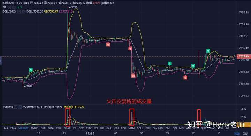Select the CCI indicator tab
The width and height of the screenshot is (251, 136).
coord(175,128)
